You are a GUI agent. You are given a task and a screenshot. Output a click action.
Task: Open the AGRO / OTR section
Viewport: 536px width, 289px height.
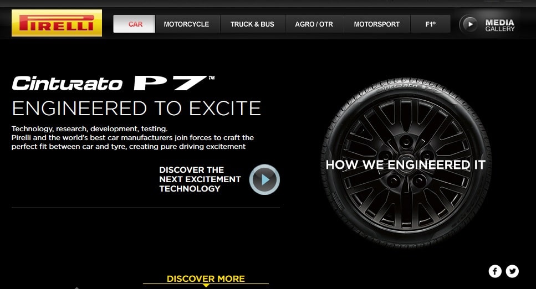314,24
